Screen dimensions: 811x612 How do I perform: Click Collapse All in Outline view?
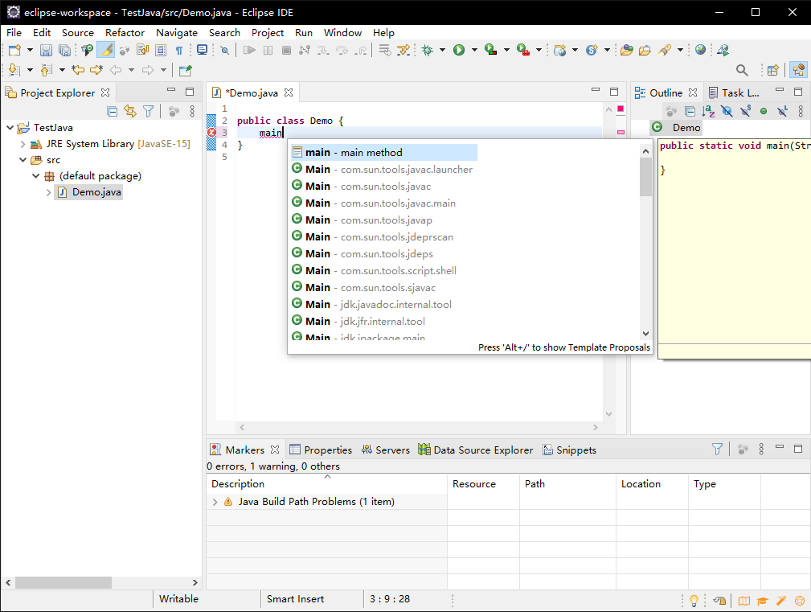point(690,111)
